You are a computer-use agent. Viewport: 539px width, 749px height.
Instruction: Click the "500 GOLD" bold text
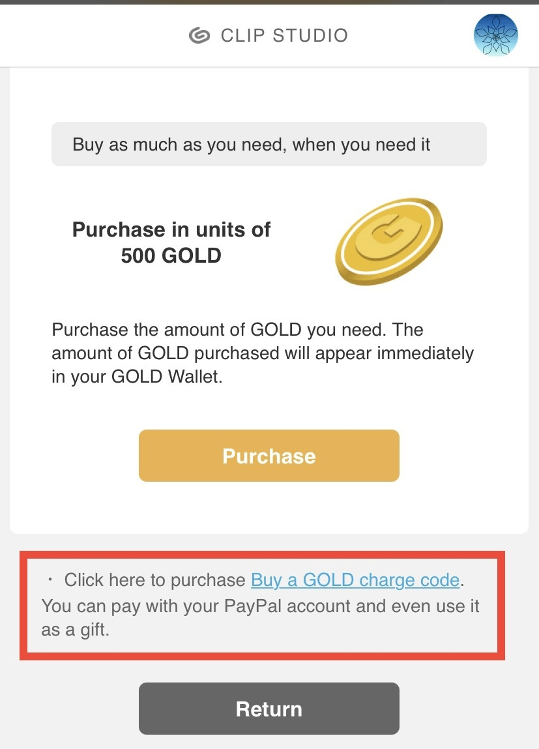[171, 256]
